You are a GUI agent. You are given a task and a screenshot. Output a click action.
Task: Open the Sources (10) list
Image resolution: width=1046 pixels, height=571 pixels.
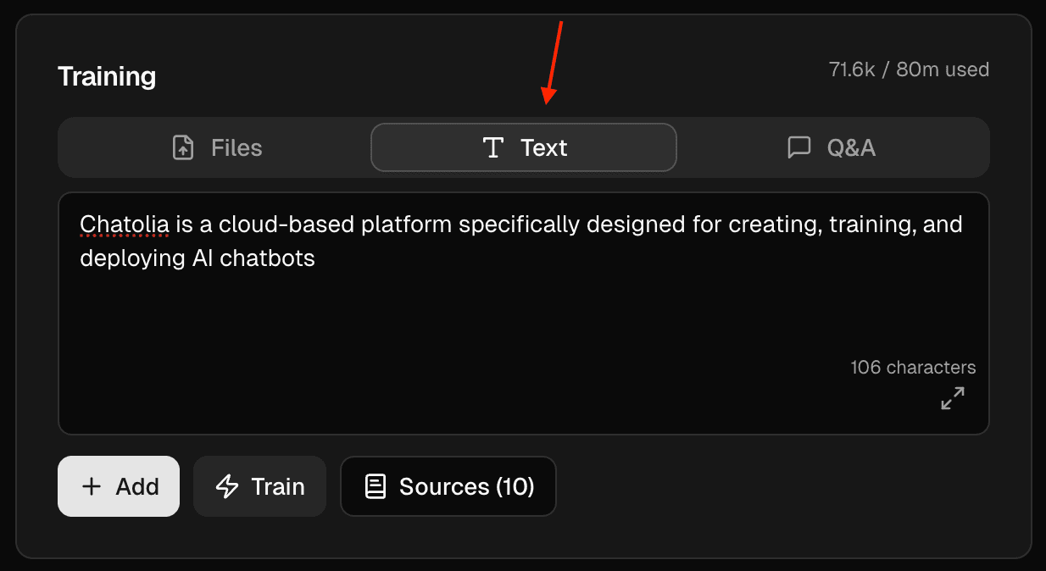tap(466, 486)
